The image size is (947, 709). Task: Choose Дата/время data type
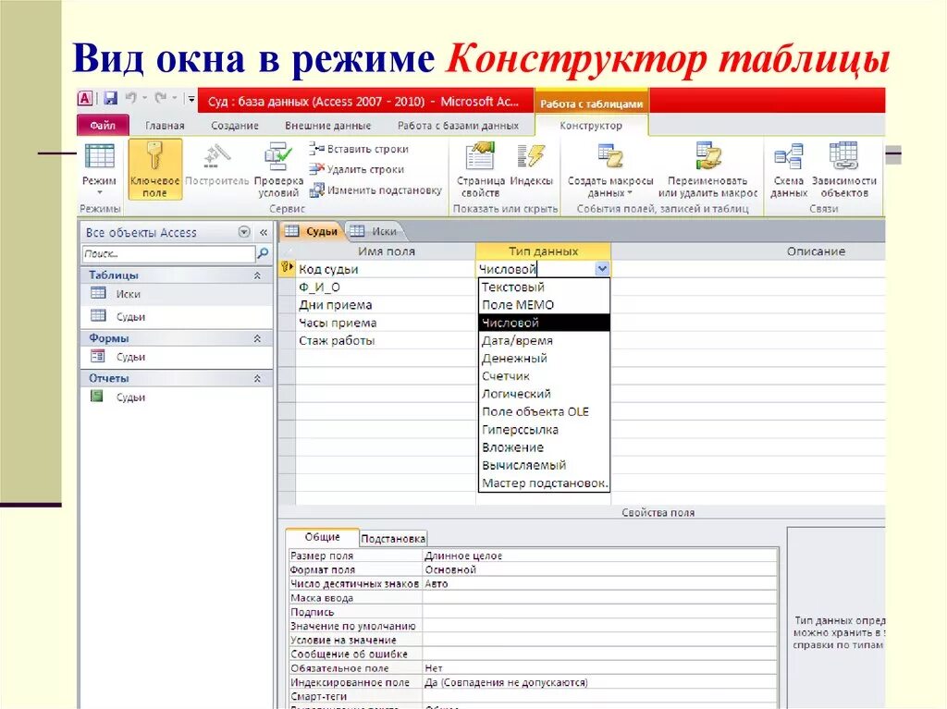[544, 340]
